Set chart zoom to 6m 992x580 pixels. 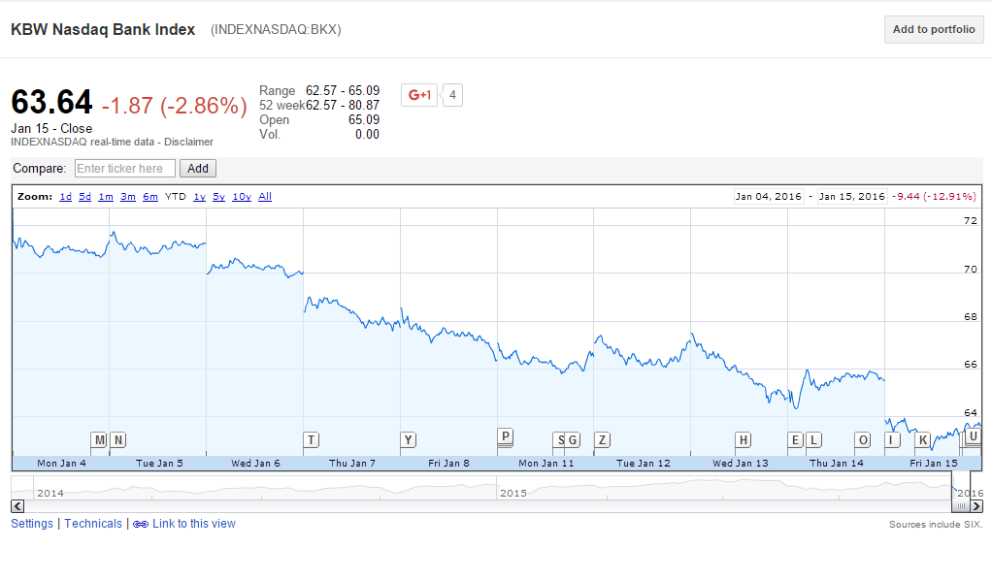click(x=149, y=197)
